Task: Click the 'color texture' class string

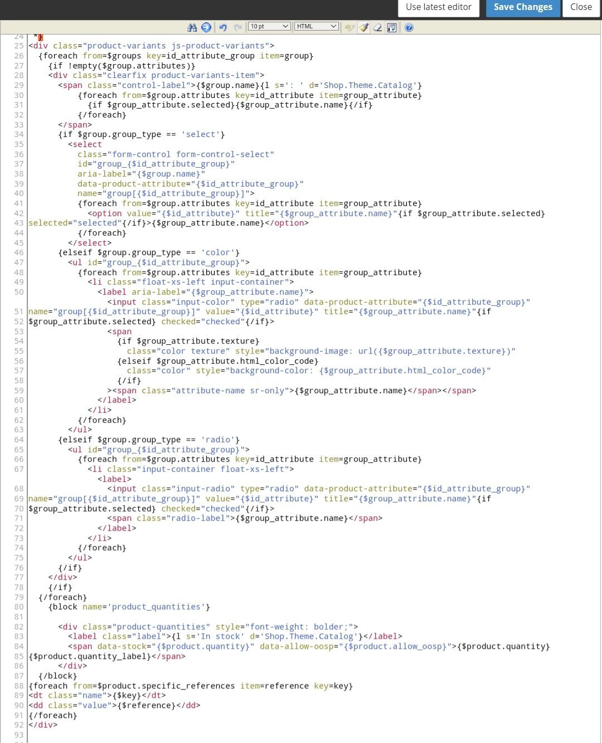Action: (193, 351)
